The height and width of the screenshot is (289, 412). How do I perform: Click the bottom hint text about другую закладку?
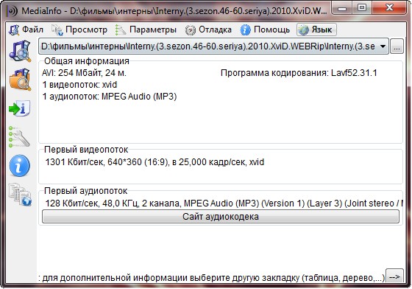[212, 278]
